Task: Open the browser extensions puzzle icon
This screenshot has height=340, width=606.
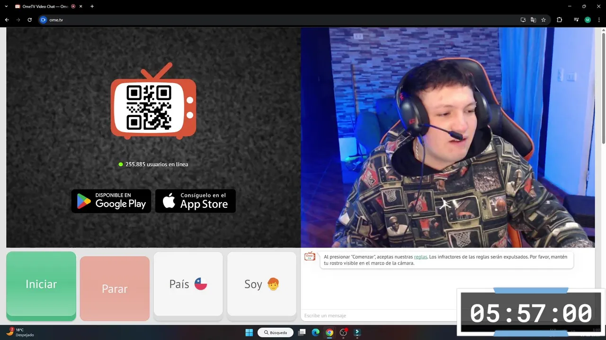Action: pyautogui.click(x=559, y=20)
